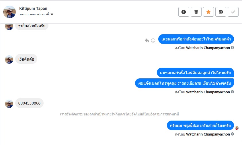Click help icon beside first Watcharin sender label
Viewport: 242px width, 145px height.
click(233, 48)
